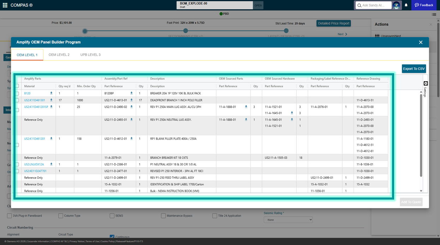This screenshot has width=440, height=245.
Task: Download OEM sourced part 11-A-1888-01 in first row
Action: tap(246, 107)
